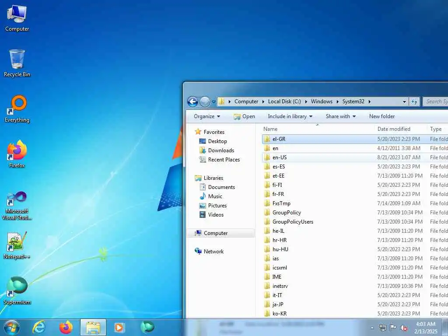Select Libraries in the navigation pane
Viewport: 448px width, 336px height.
click(x=213, y=178)
